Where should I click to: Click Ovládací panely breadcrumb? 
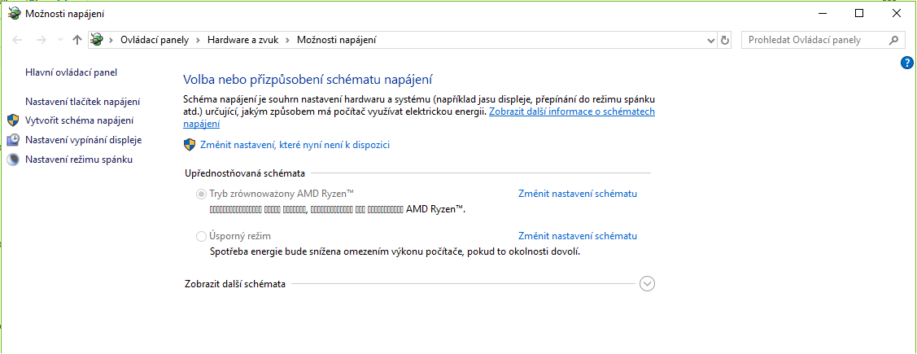click(155, 40)
